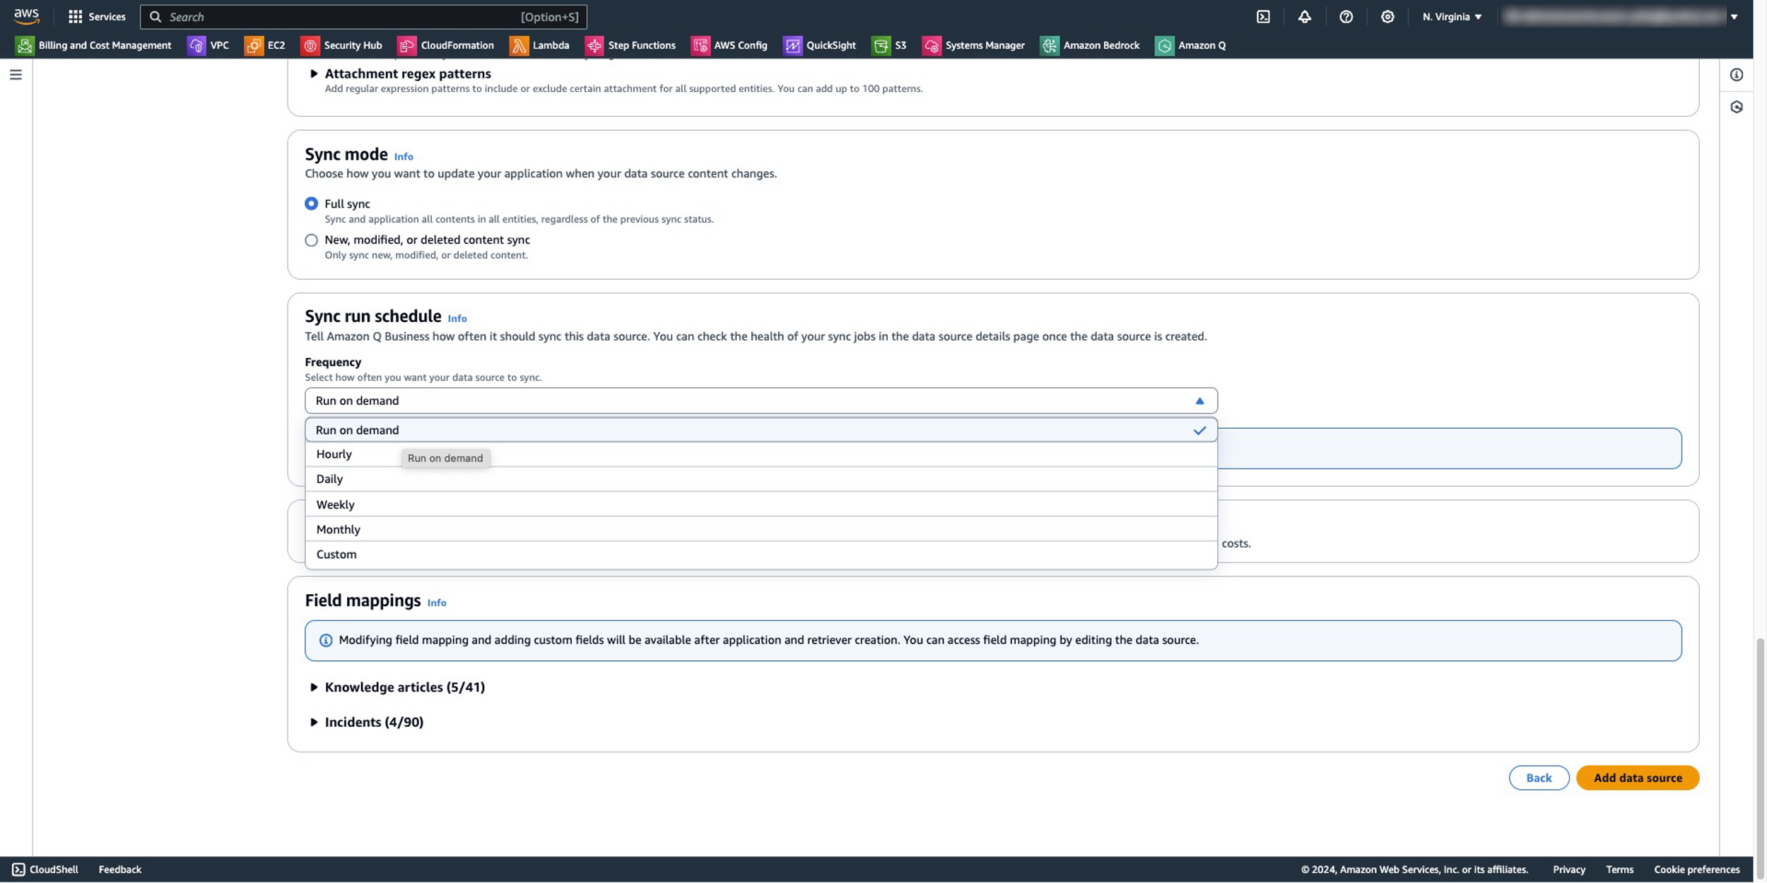Open the settings gear icon

1387,16
